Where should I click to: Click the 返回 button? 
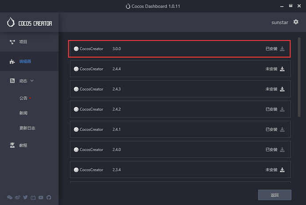pos(275,195)
